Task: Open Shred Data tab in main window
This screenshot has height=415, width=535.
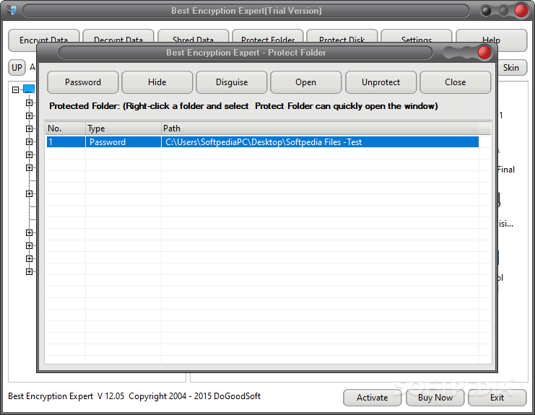Action: coord(193,36)
